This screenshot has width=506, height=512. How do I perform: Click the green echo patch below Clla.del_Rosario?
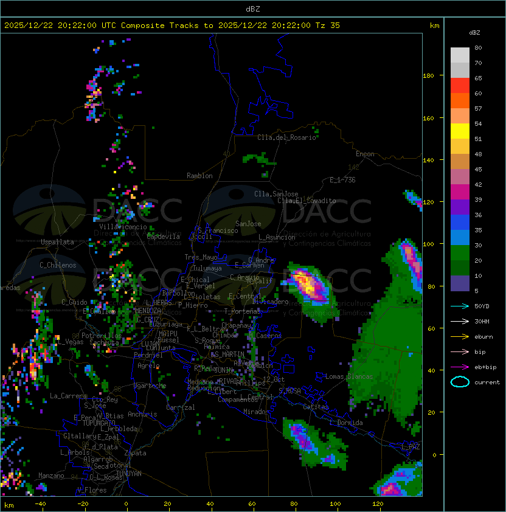[x=258, y=159]
